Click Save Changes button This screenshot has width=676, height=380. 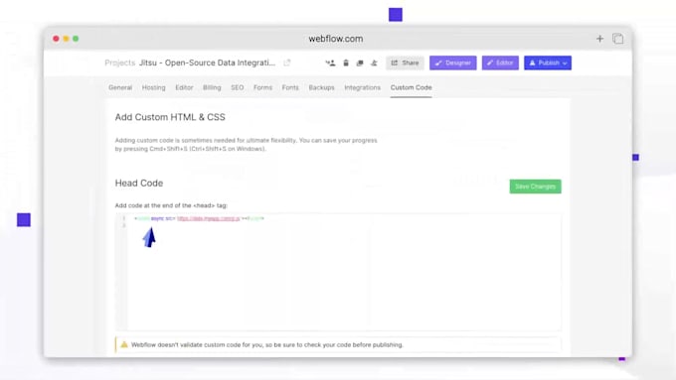pyautogui.click(x=535, y=187)
